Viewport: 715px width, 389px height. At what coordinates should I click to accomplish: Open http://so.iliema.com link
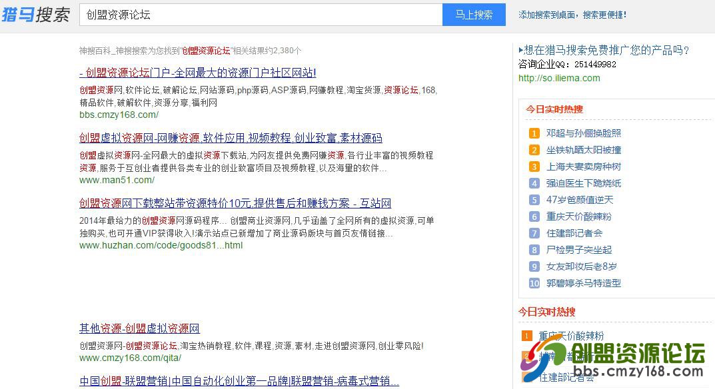pos(559,78)
